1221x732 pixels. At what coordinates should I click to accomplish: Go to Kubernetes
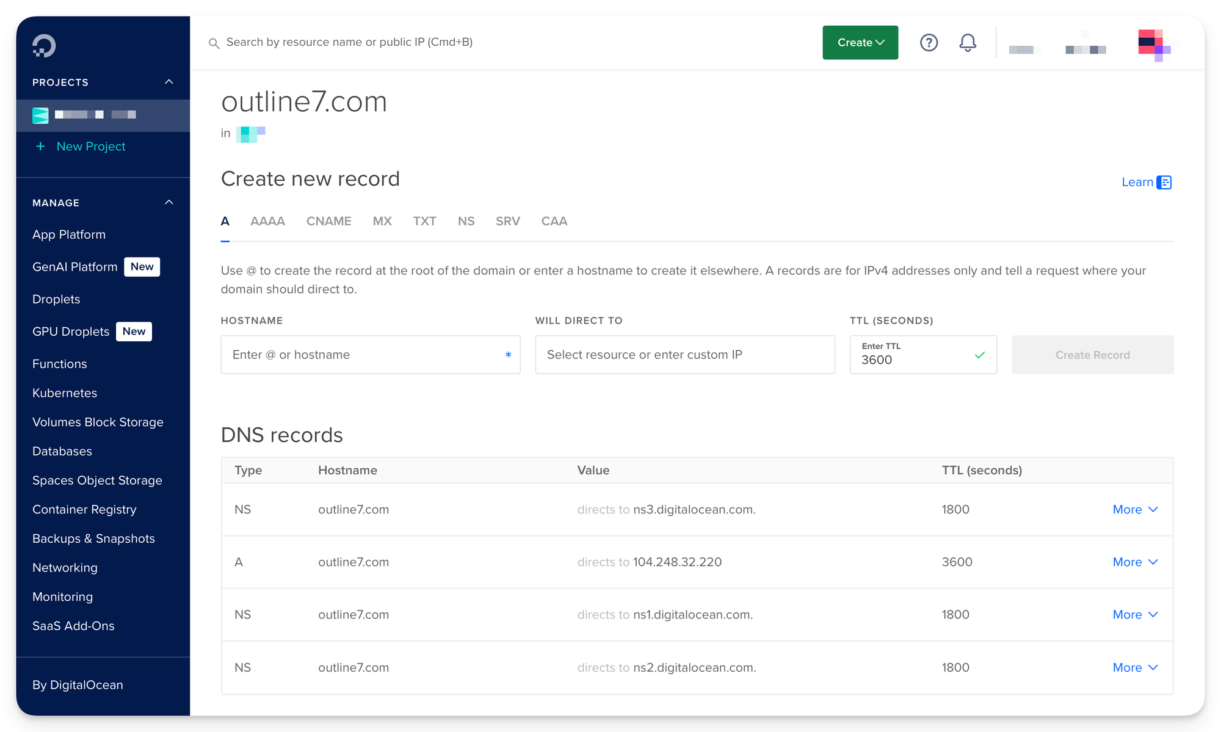click(65, 394)
